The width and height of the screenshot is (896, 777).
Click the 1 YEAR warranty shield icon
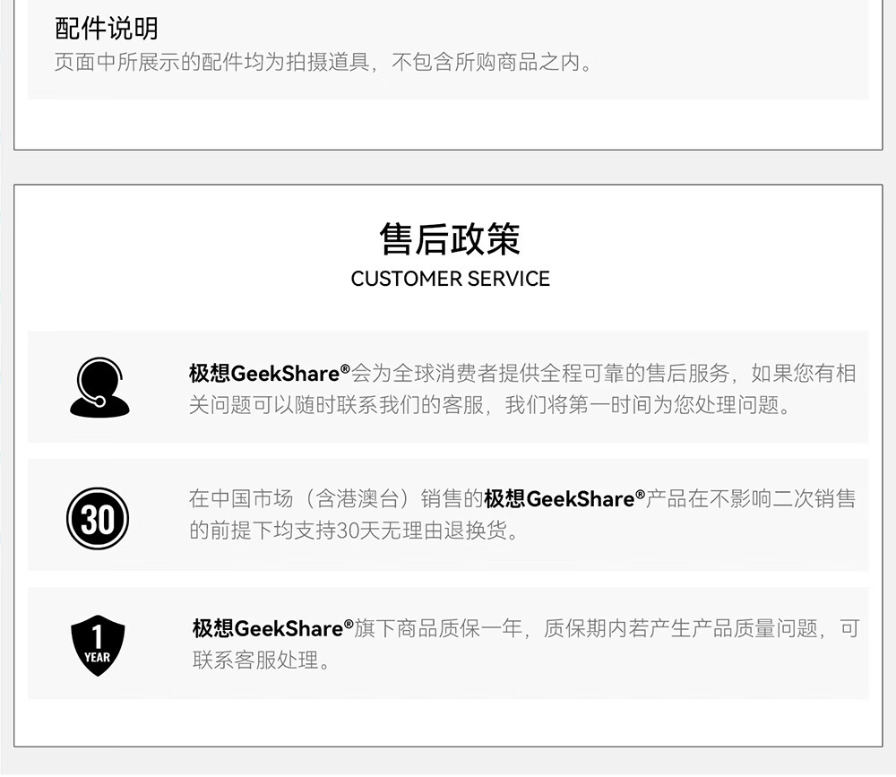pos(98,645)
